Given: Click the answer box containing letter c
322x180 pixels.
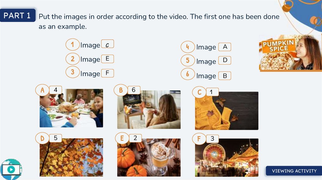Looking at the screenshot, I should pos(108,44).
